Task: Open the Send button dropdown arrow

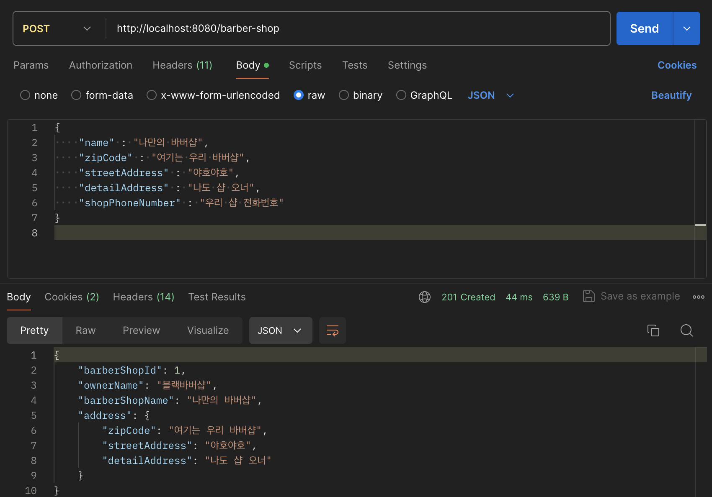Action: [x=686, y=28]
